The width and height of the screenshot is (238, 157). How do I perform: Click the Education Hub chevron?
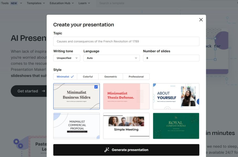73,3
